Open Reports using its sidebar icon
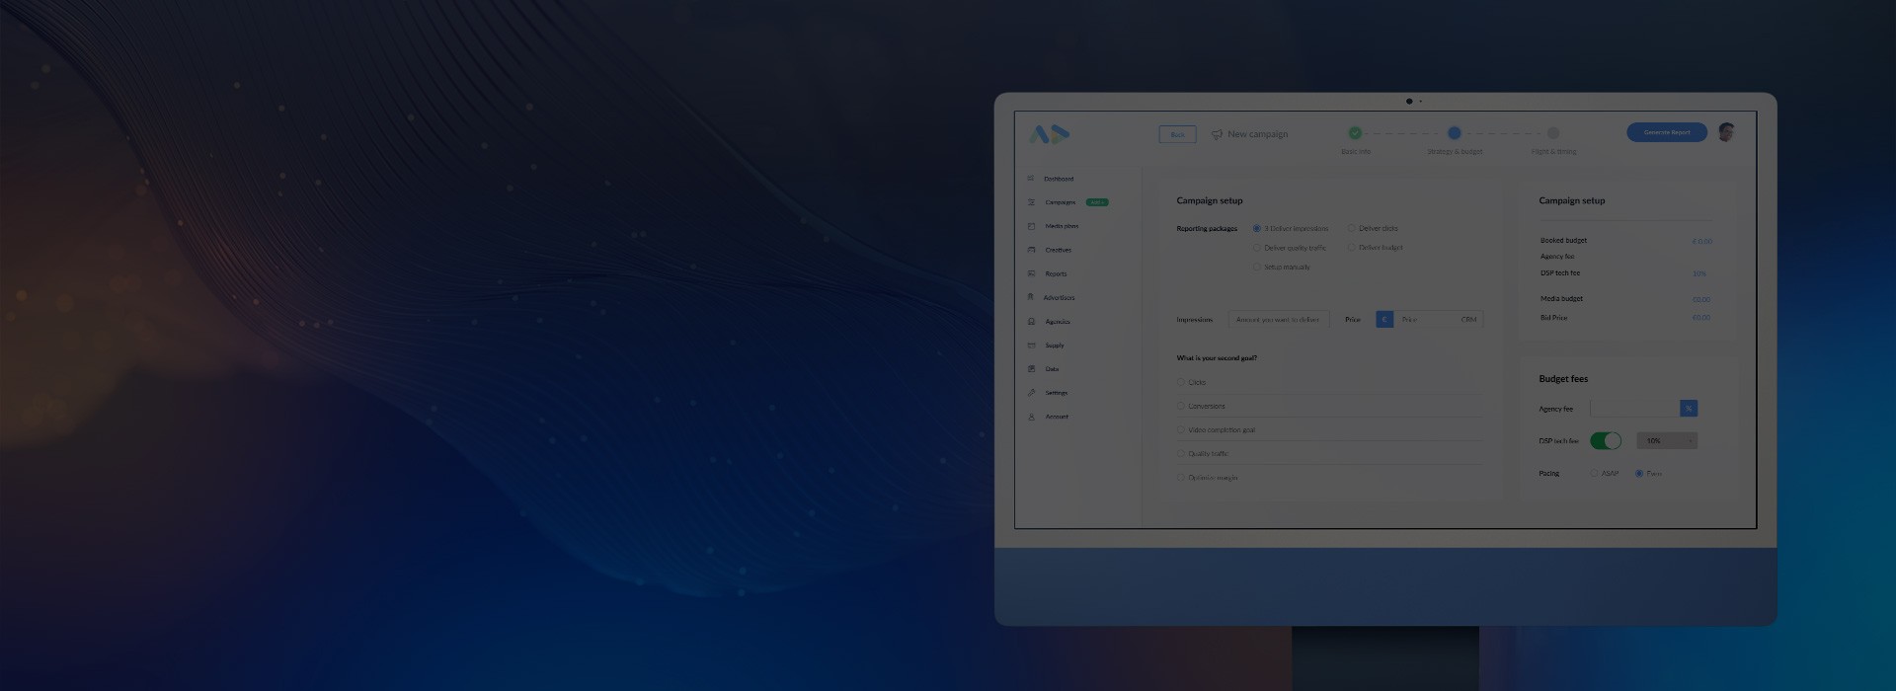This screenshot has width=1896, height=691. (x=1031, y=273)
